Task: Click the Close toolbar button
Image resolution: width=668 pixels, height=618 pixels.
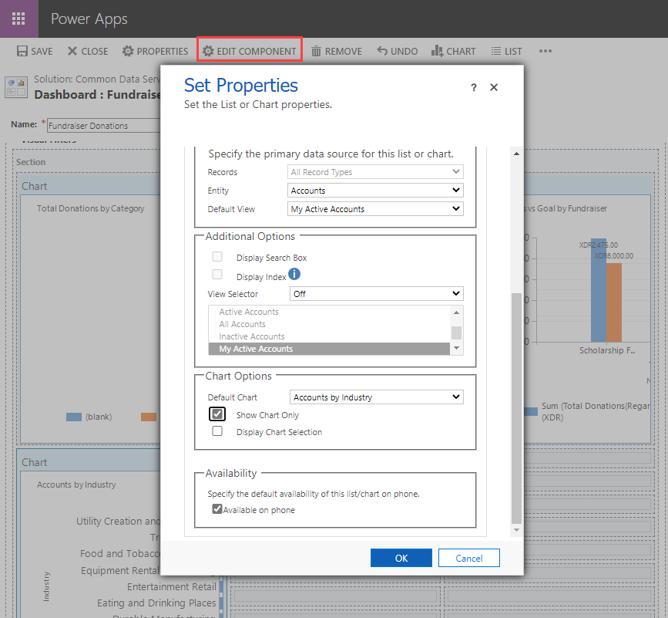Action: 88,51
